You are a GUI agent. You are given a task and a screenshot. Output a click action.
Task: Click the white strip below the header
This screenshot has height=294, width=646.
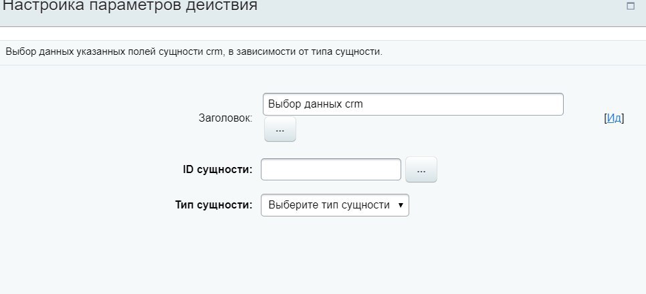point(321,33)
